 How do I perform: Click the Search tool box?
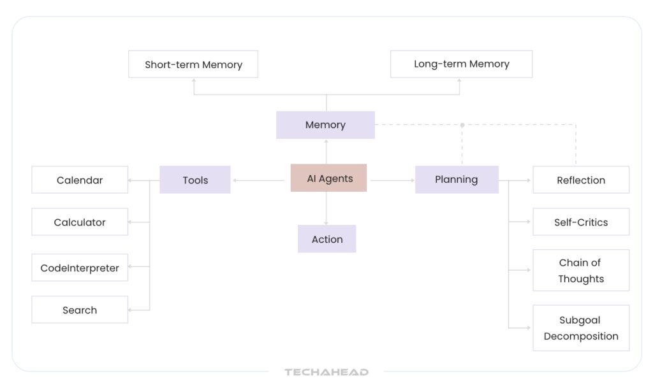click(x=80, y=310)
